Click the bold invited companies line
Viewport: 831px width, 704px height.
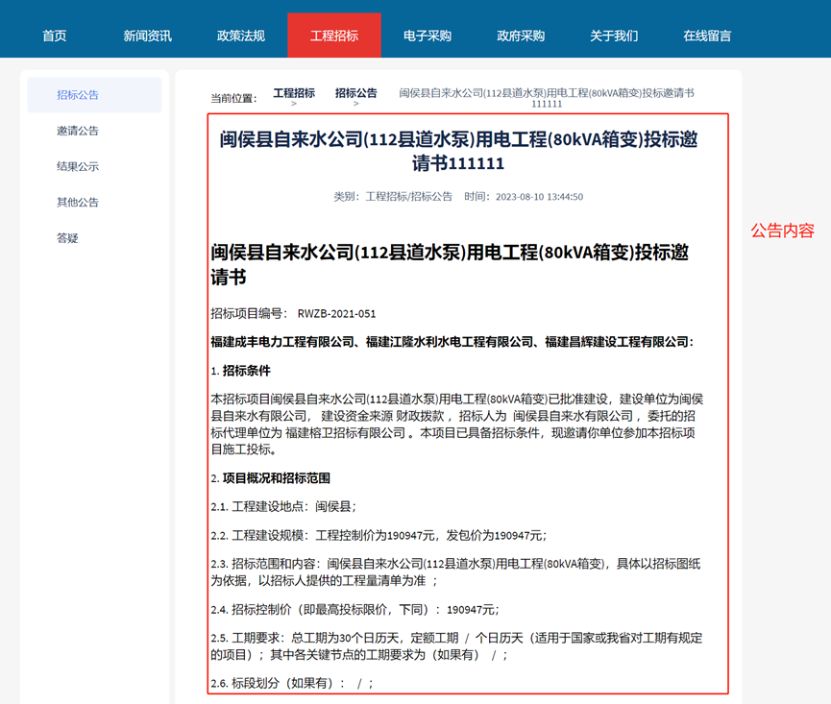(x=452, y=342)
